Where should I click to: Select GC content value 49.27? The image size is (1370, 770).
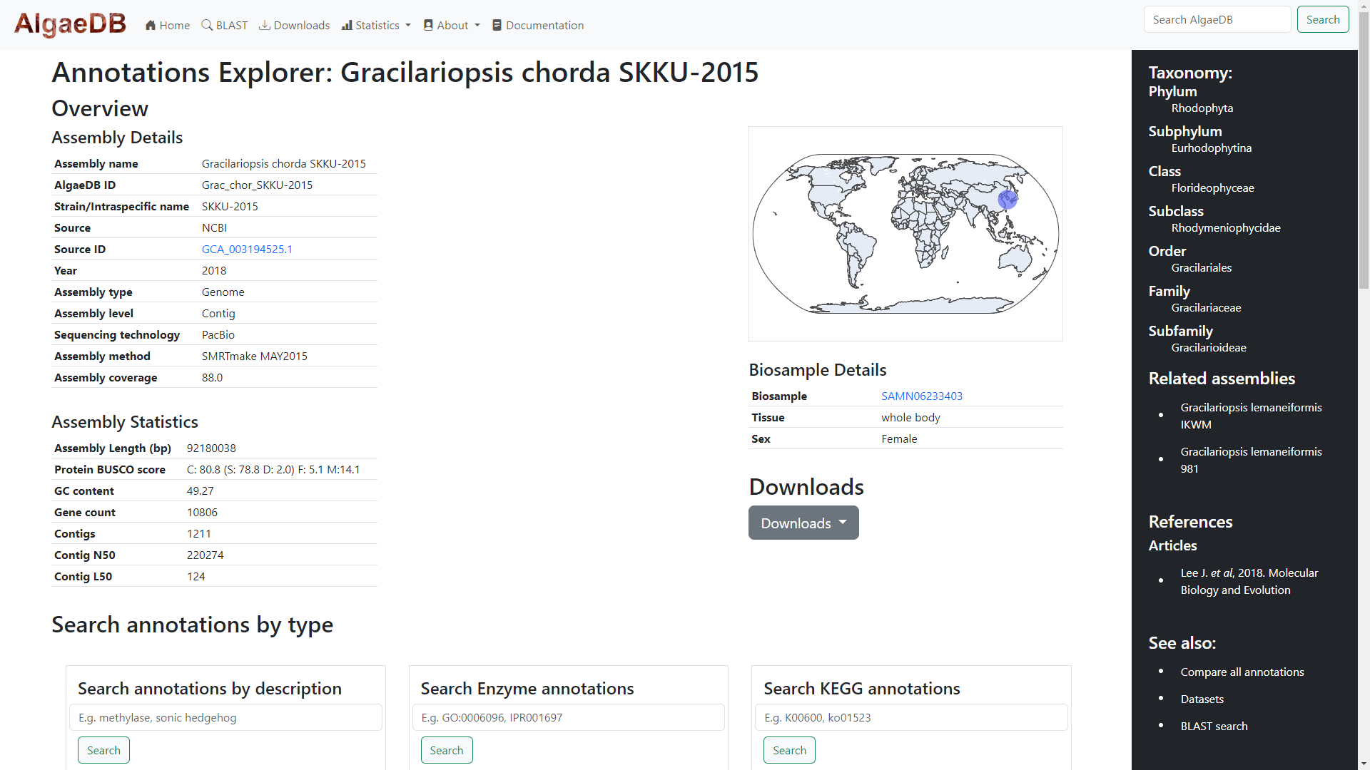200,491
